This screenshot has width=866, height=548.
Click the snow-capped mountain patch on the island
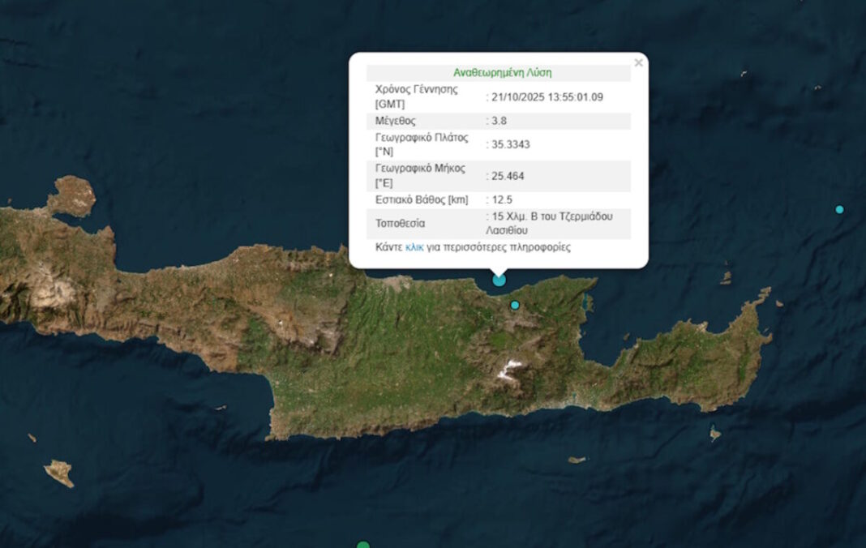(x=510, y=370)
